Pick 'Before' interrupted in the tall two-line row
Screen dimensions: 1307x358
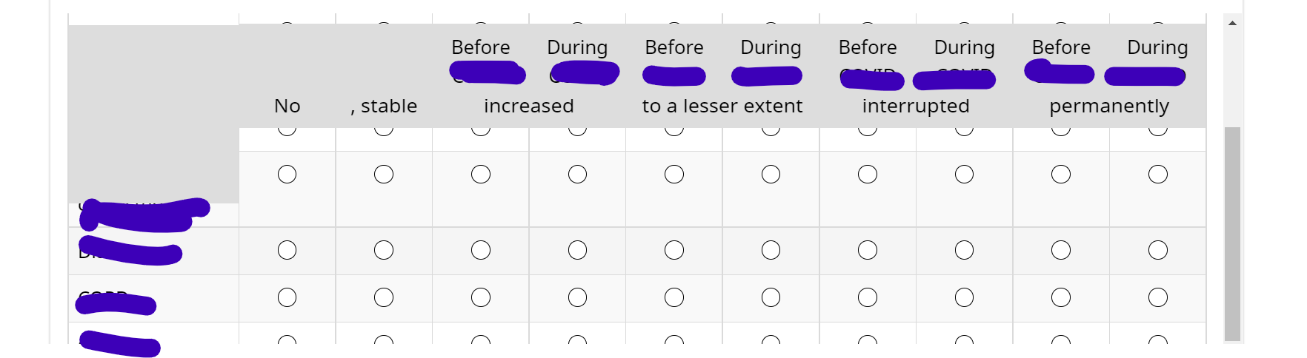868,175
